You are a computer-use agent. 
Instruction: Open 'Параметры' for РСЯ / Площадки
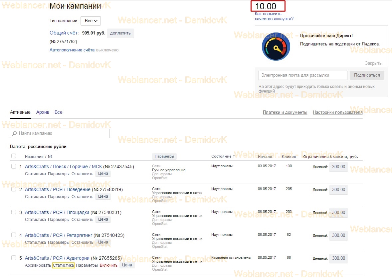click(x=59, y=220)
